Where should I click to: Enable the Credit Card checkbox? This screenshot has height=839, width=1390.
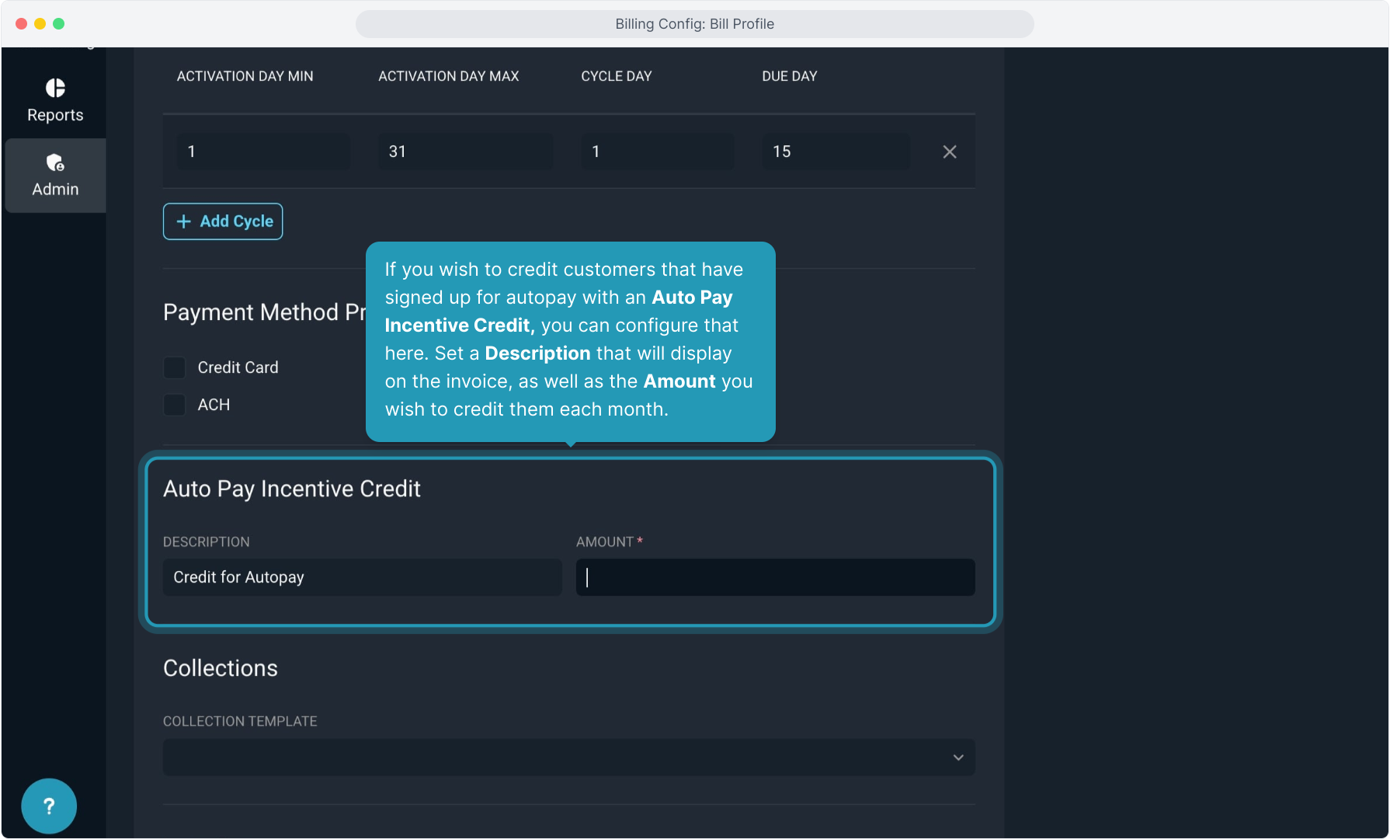pyautogui.click(x=175, y=367)
